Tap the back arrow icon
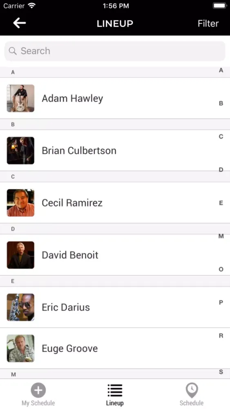The width and height of the screenshot is (230, 409). [x=20, y=23]
